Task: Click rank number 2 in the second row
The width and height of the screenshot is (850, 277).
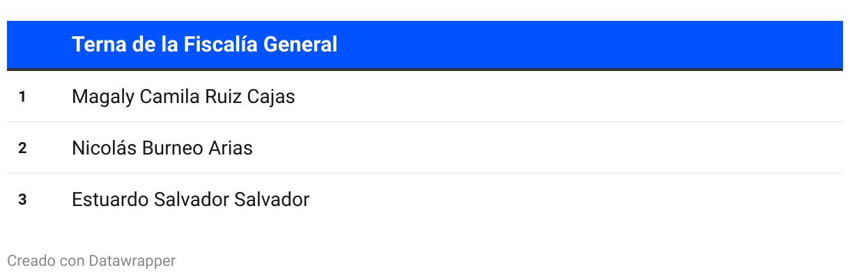Action: coord(22,148)
